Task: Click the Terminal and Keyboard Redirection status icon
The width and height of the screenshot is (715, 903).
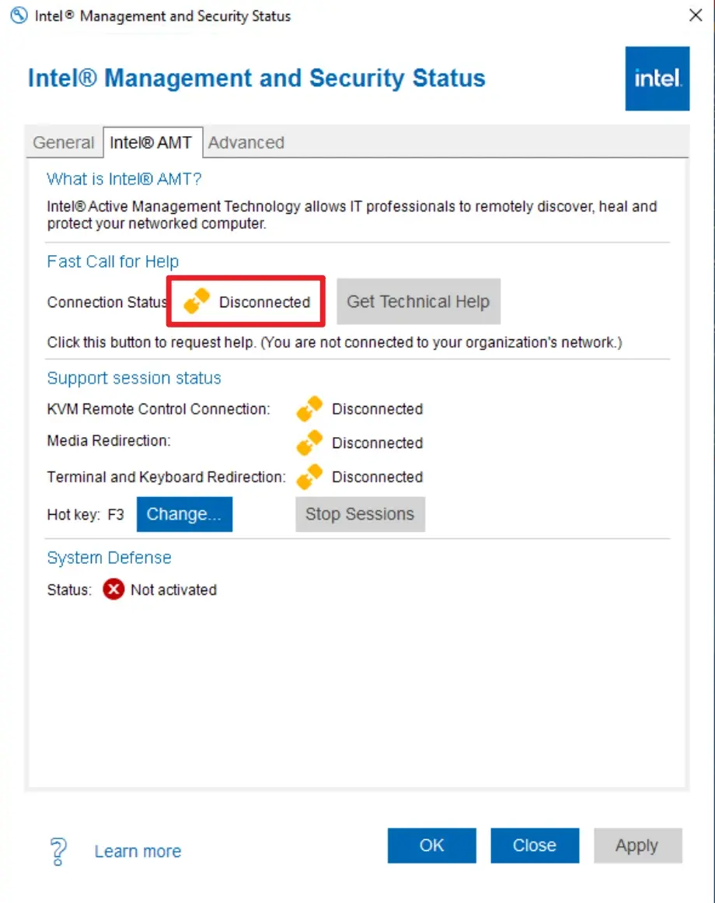Action: [x=309, y=477]
